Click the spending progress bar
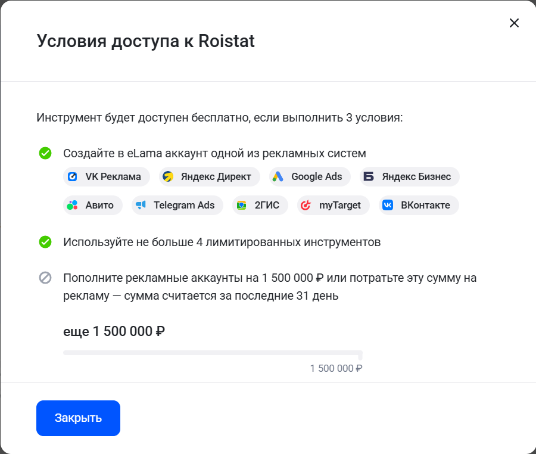The height and width of the screenshot is (454, 536). [212, 352]
